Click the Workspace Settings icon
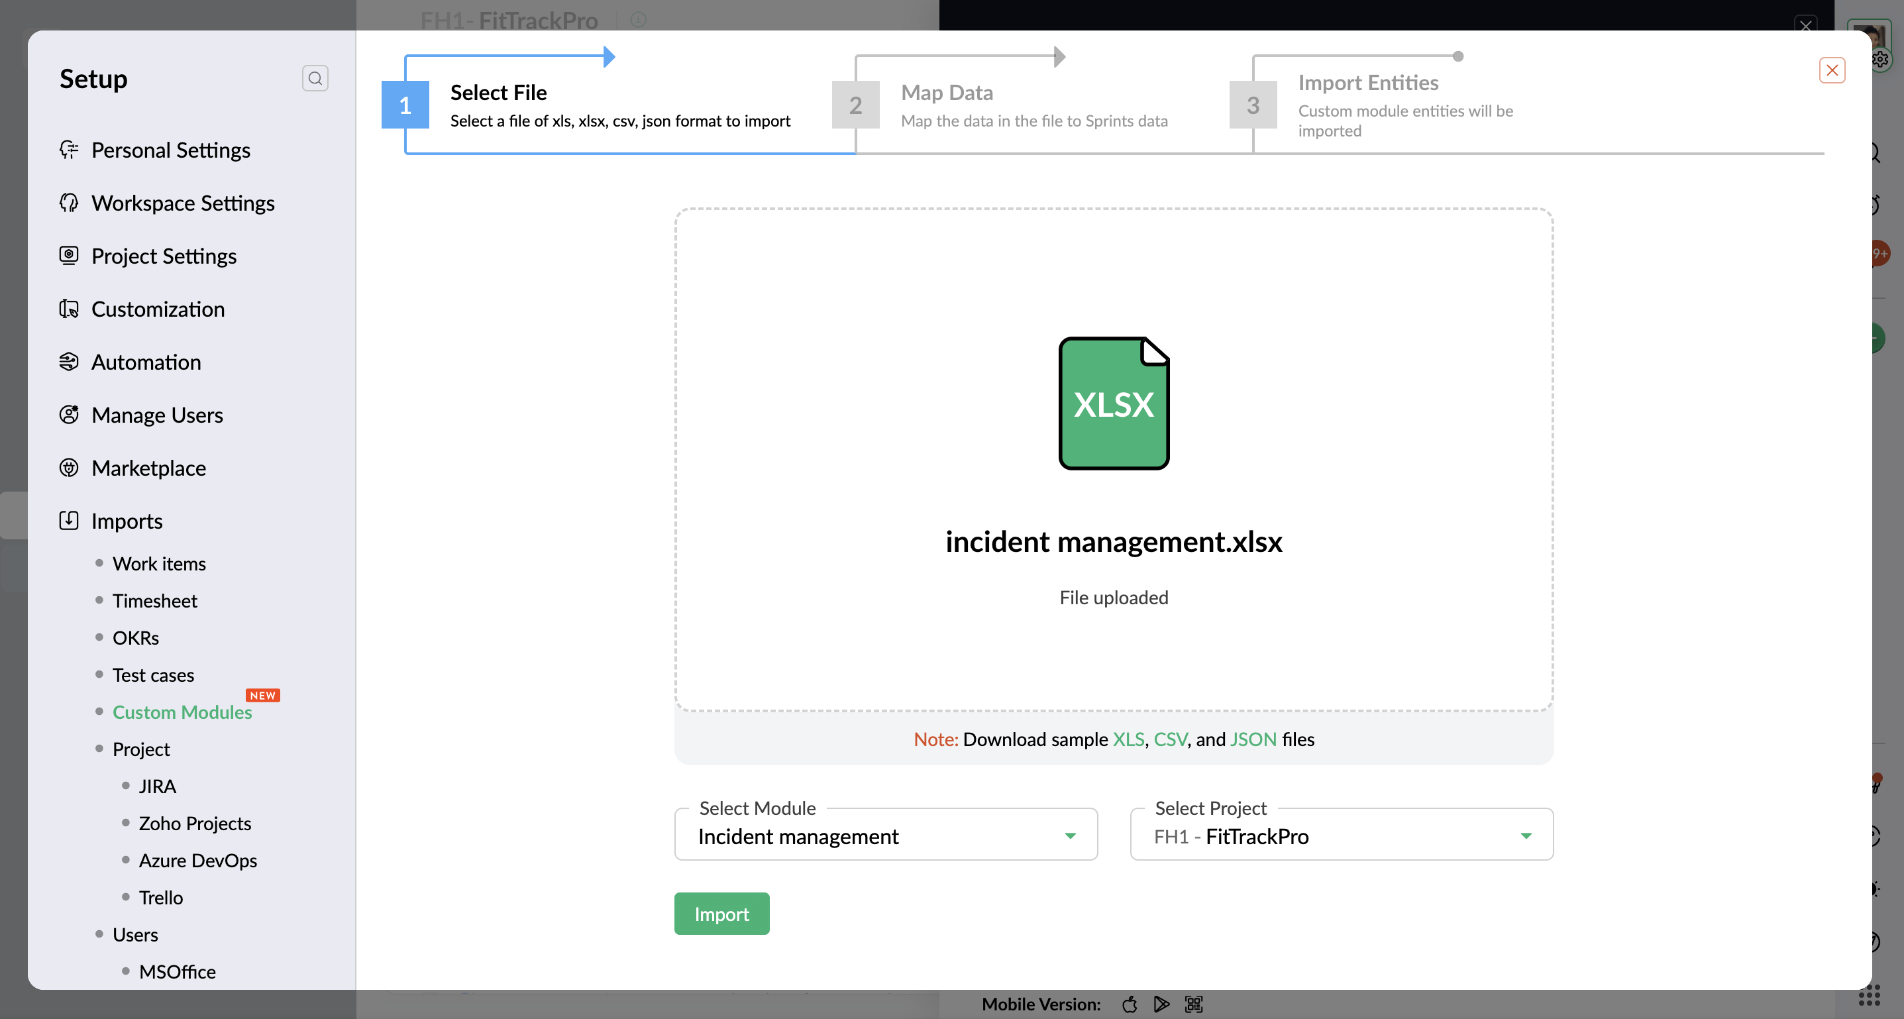 point(69,203)
